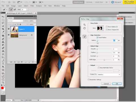
Task: Toggle Show Radius checkbox
Action: pyautogui.click(x=107, y=27)
